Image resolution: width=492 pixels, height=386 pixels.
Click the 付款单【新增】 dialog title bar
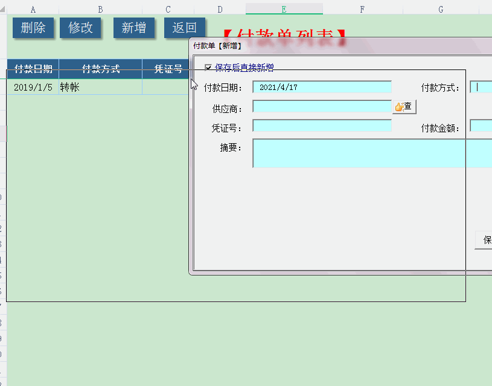coord(340,46)
